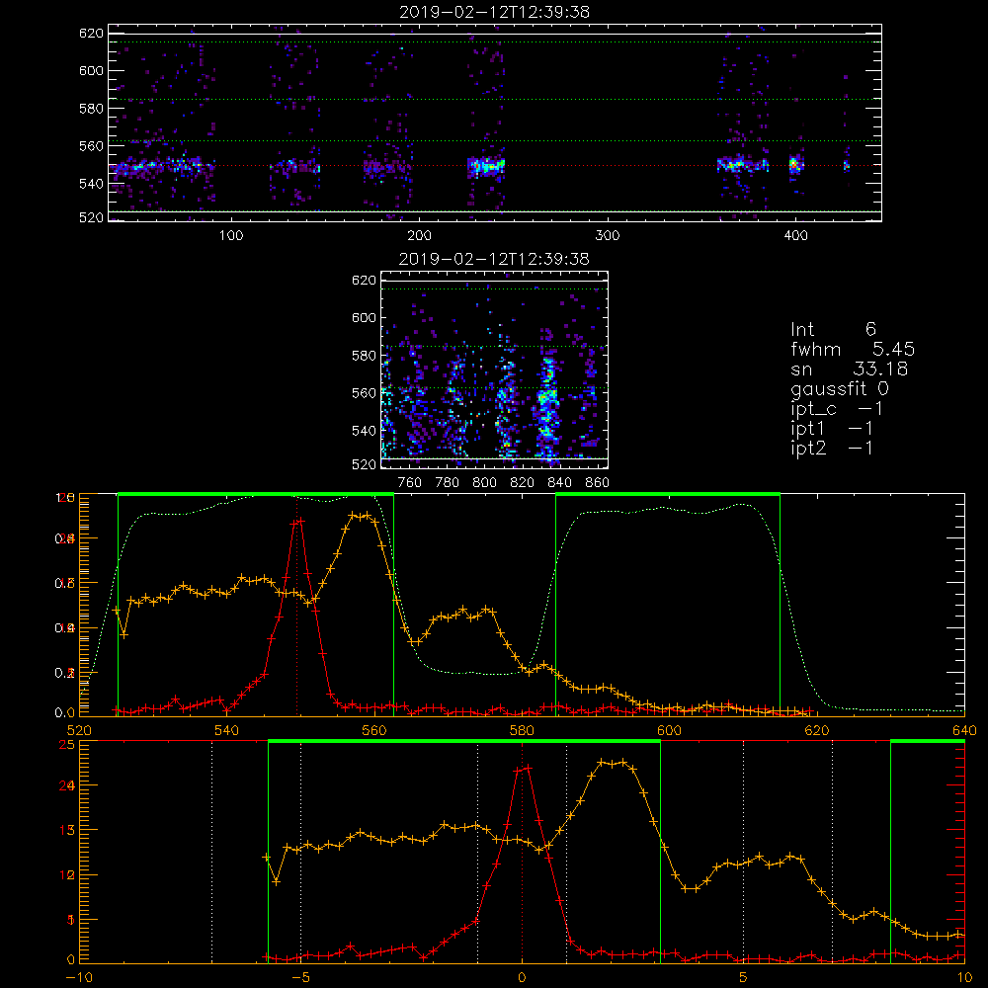The image size is (988, 988).
Task: Click the "640" x-axis tick label
Action: 964,730
